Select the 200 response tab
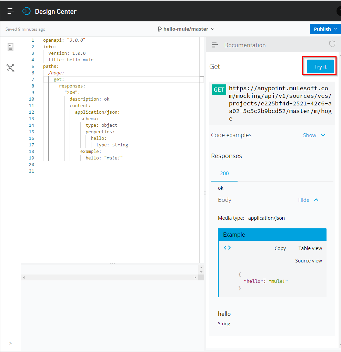The width and height of the screenshot is (341, 352). pos(224,173)
